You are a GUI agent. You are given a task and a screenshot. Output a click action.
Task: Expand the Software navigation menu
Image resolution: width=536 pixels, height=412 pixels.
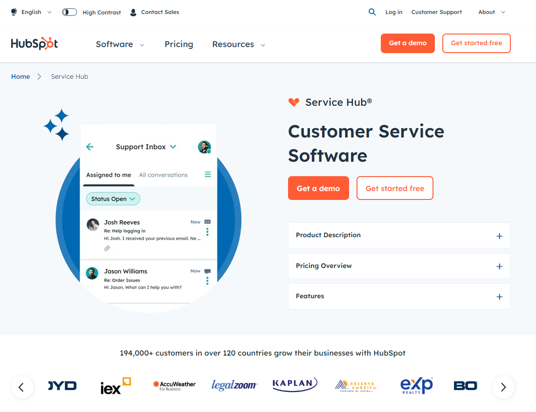pyautogui.click(x=120, y=44)
